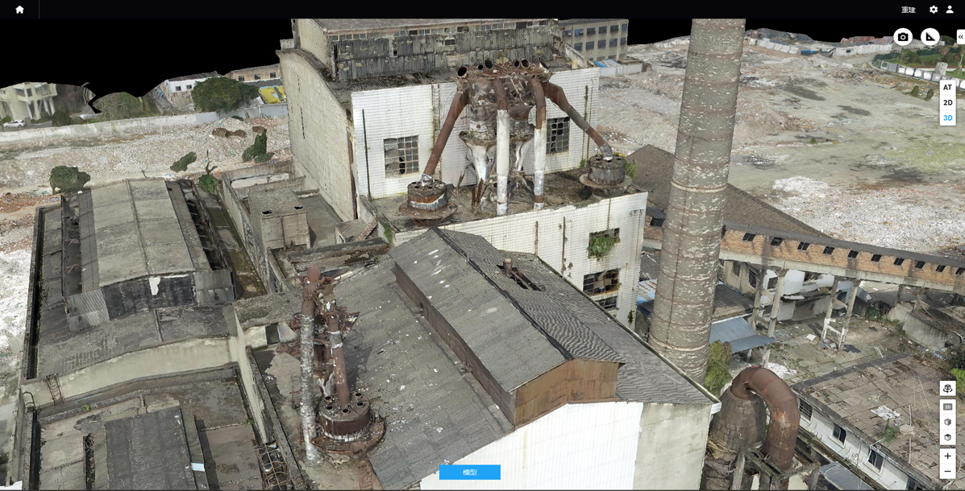This screenshot has width=965, height=491.
Task: Click the blue 模型 button
Action: [x=469, y=472]
